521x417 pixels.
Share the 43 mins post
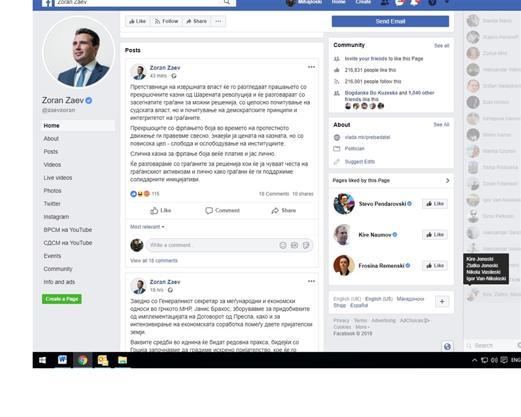coord(283,210)
